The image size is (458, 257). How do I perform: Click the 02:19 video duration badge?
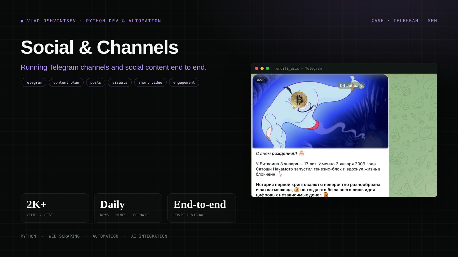point(261,80)
